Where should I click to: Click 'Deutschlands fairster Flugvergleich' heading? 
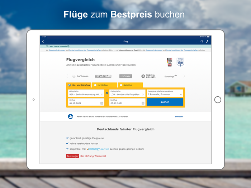tap(126, 129)
